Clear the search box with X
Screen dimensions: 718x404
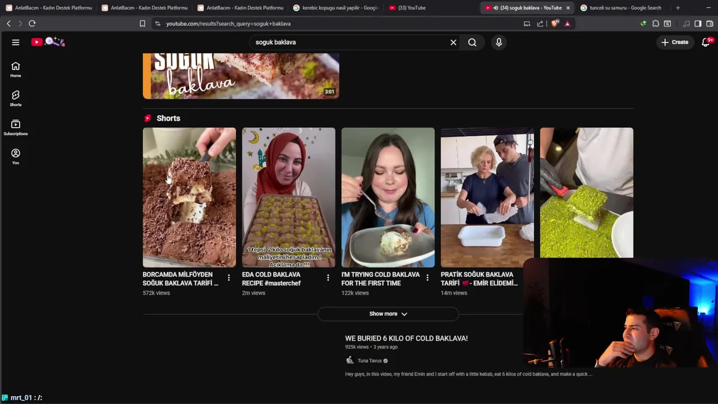click(453, 42)
